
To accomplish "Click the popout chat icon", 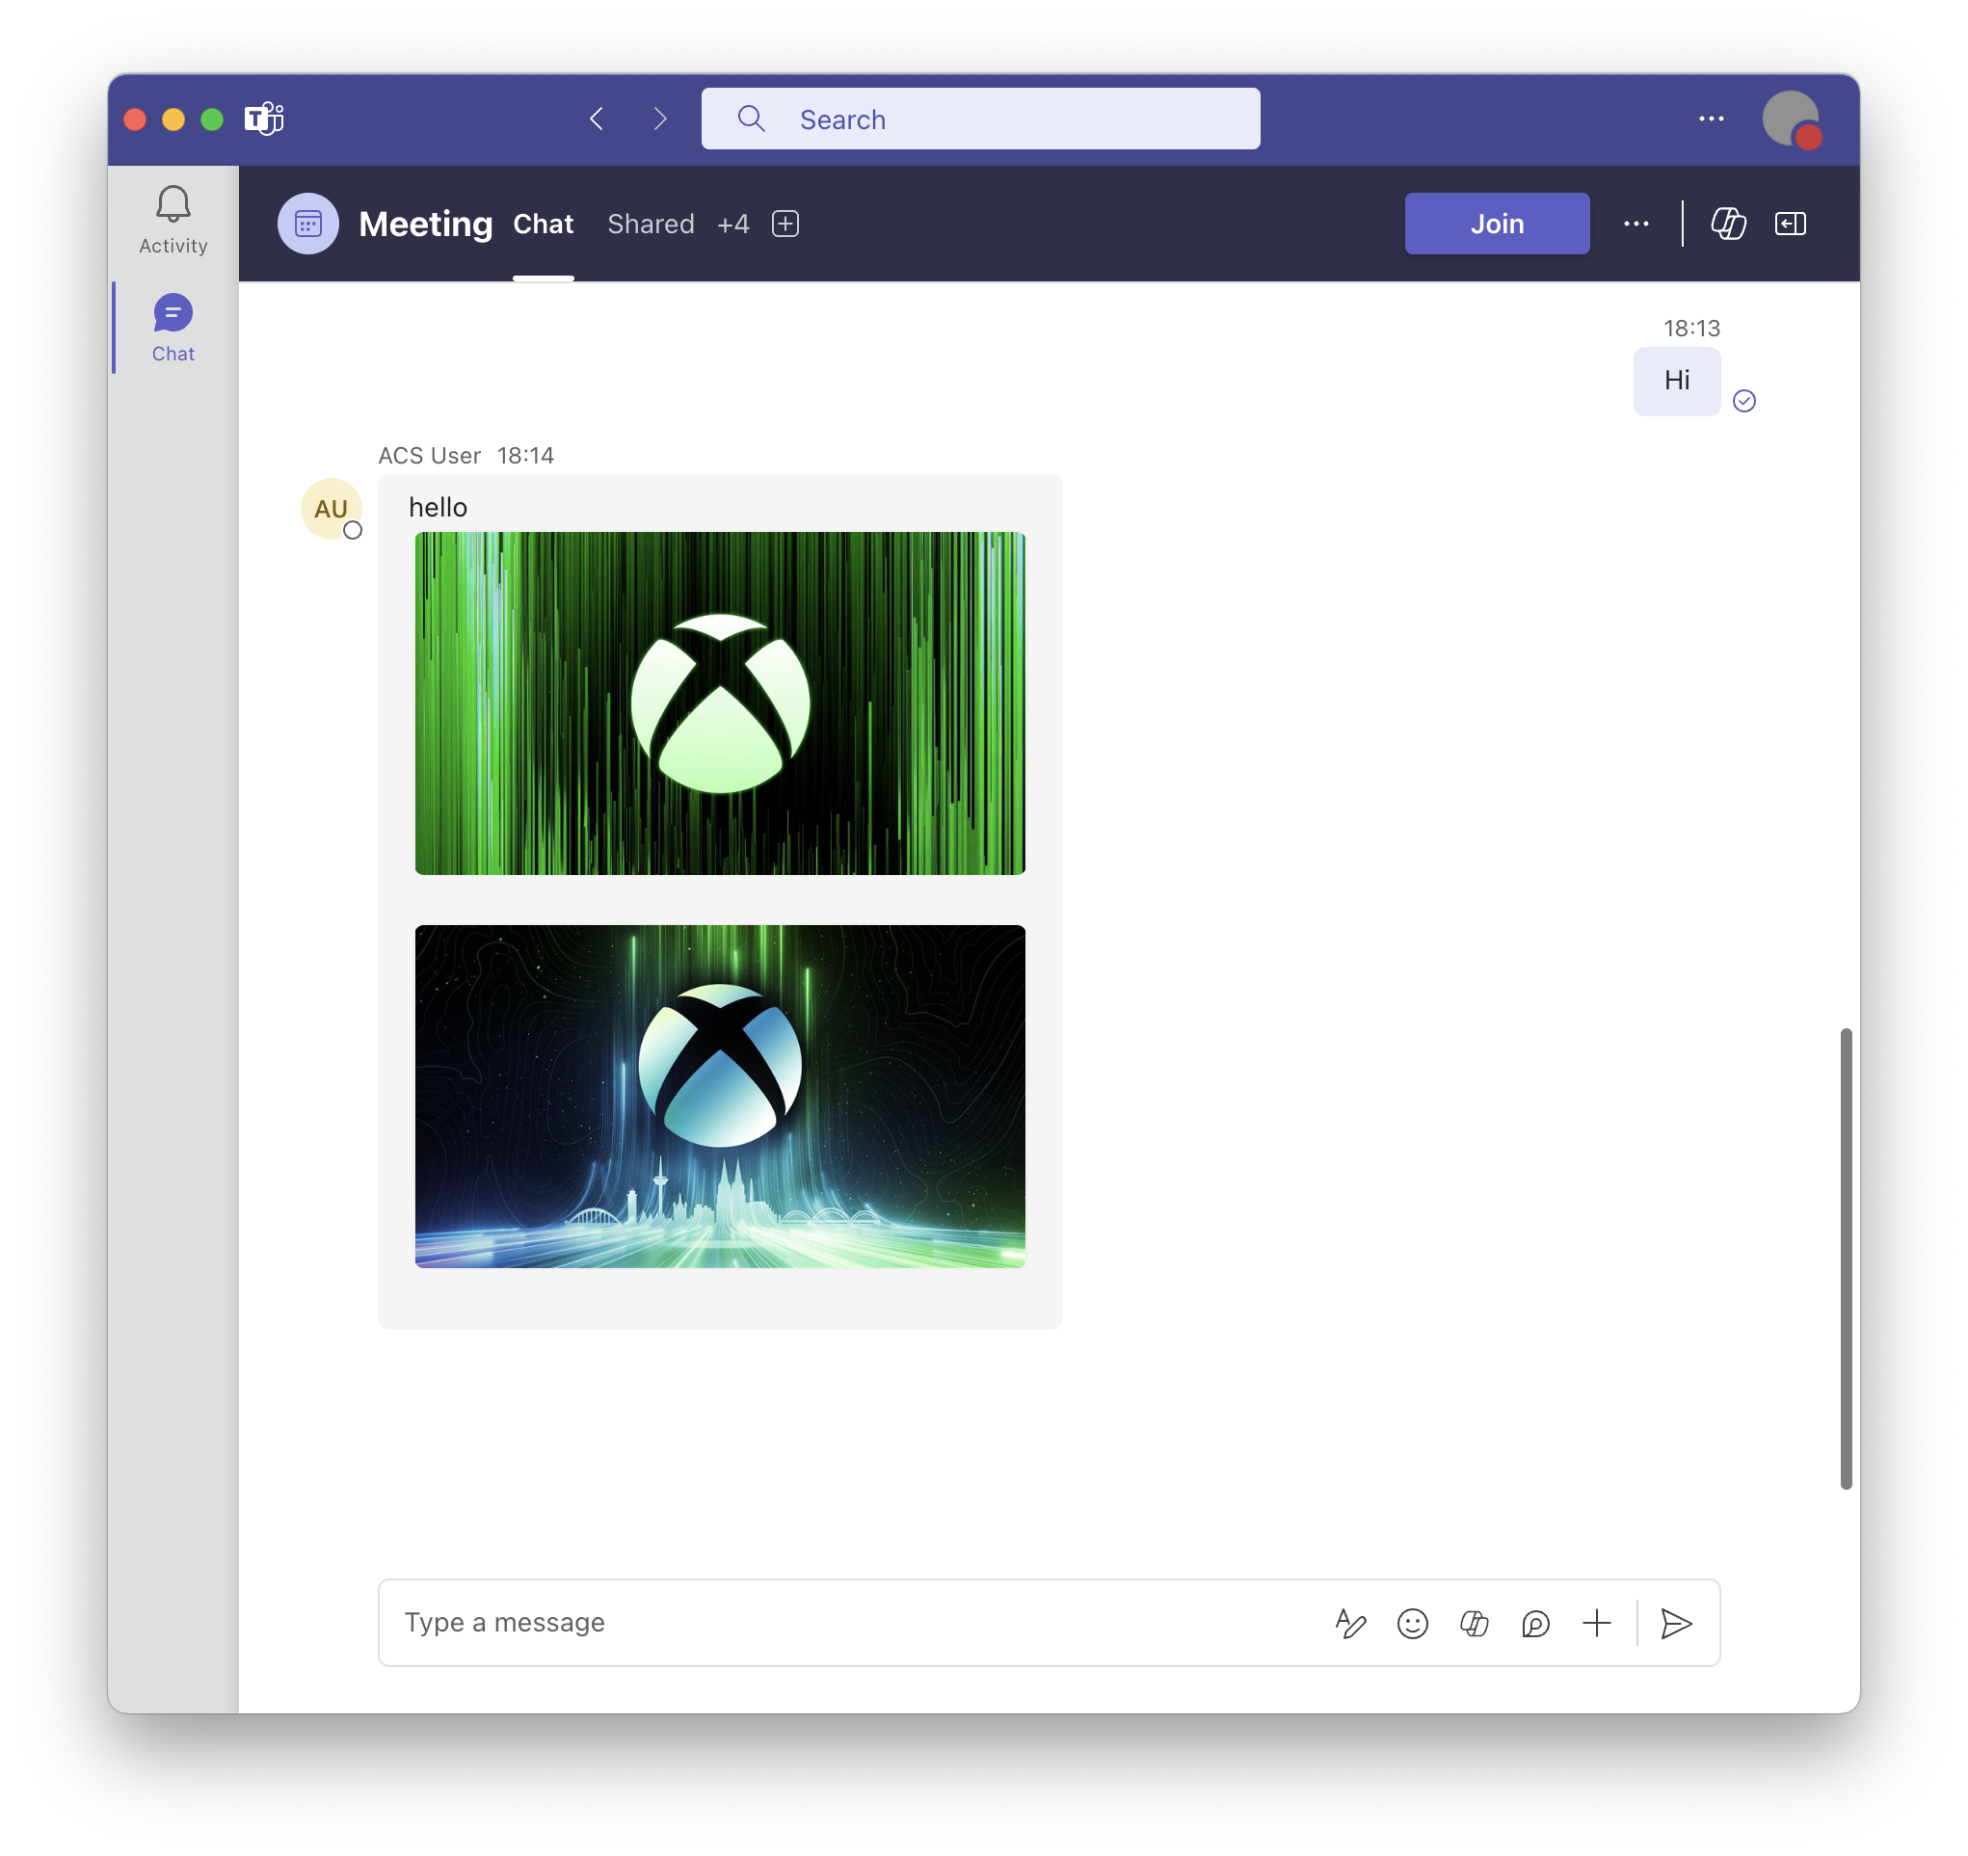I will coord(1789,224).
